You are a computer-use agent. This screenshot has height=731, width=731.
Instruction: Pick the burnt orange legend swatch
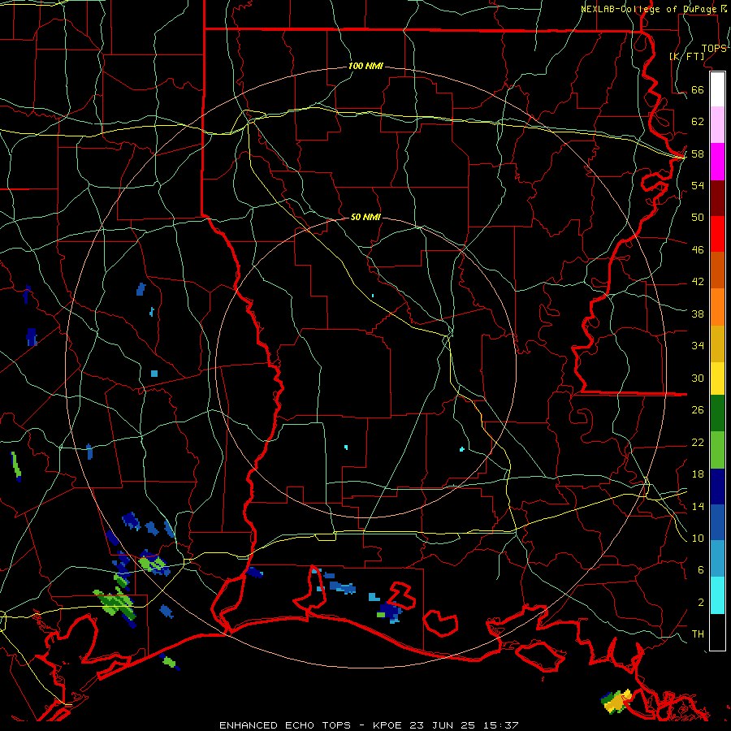tap(717, 270)
